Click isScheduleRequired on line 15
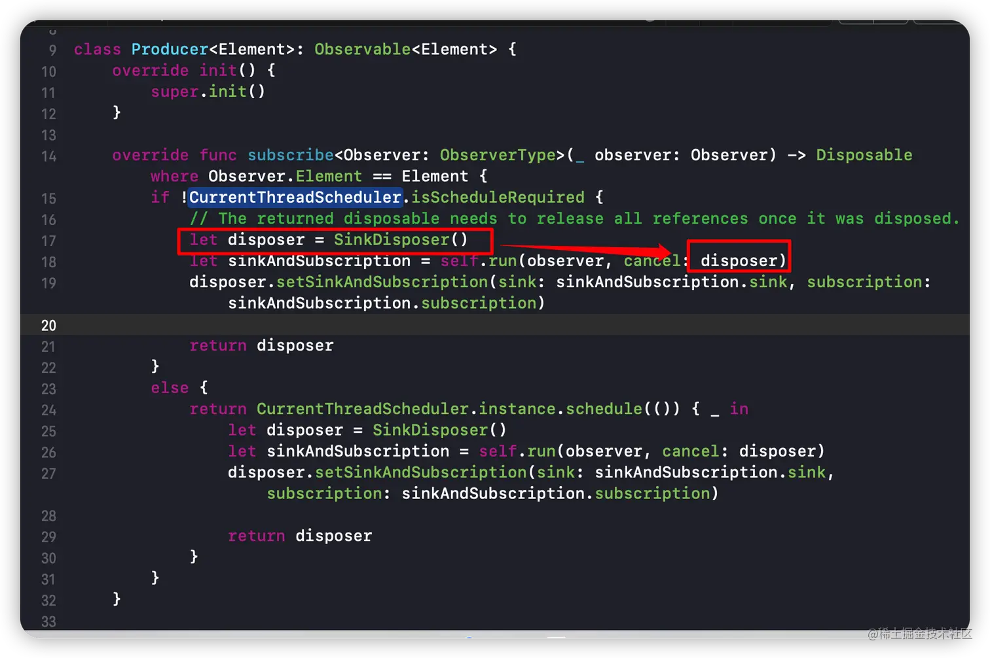The image size is (990, 658). (498, 197)
